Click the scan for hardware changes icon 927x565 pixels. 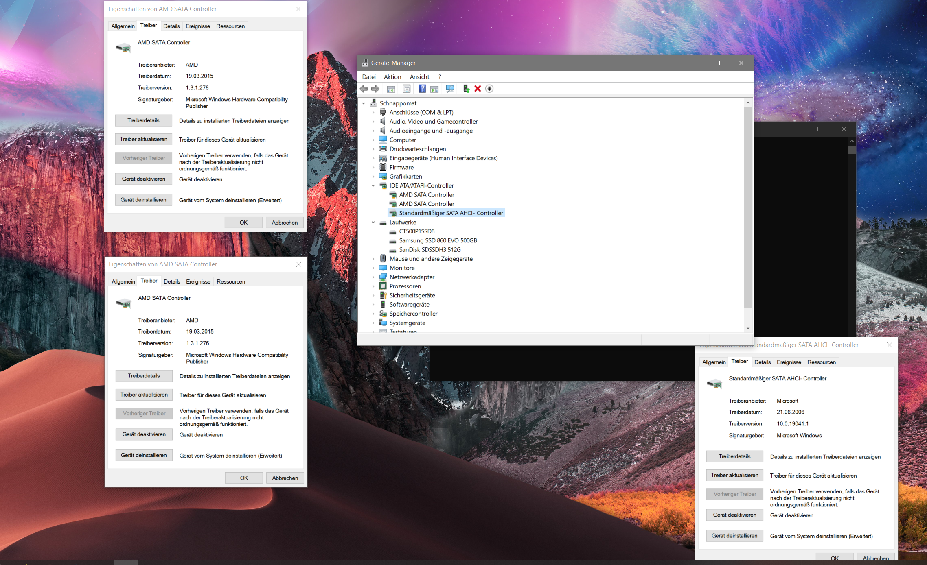[450, 89]
